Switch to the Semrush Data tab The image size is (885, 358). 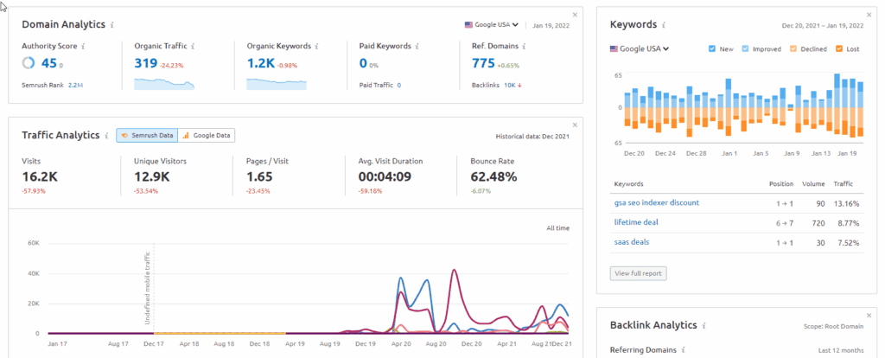(147, 135)
